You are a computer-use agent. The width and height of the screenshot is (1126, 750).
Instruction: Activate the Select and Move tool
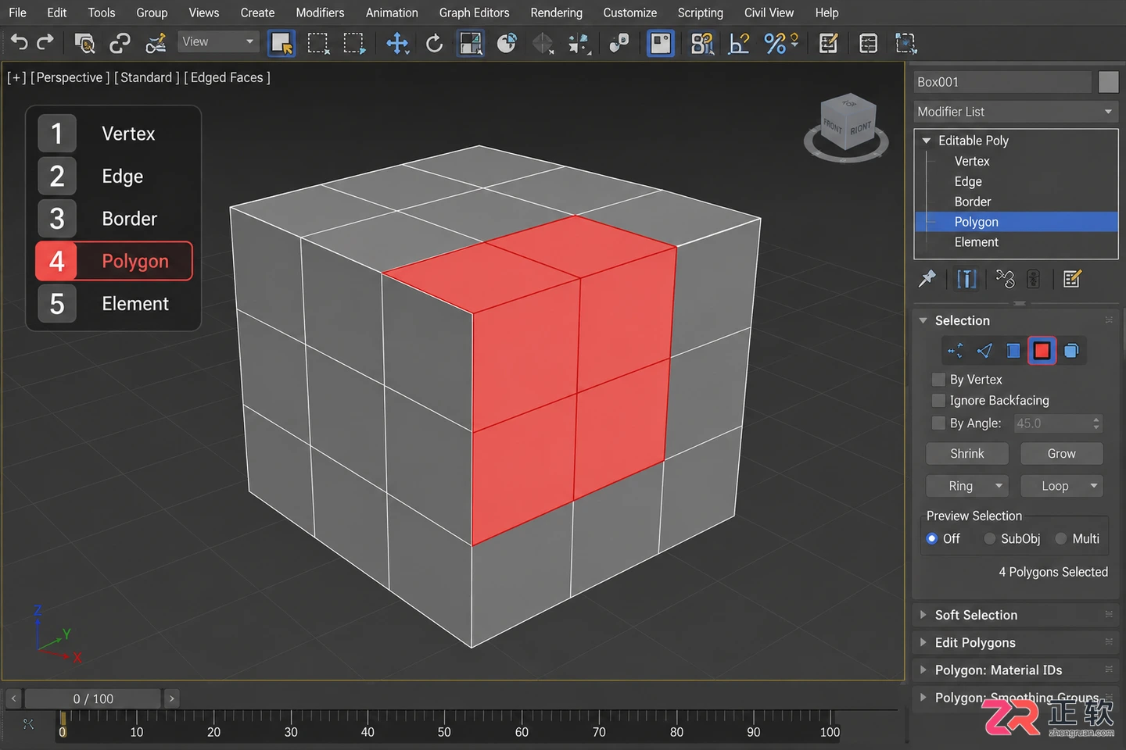click(397, 43)
